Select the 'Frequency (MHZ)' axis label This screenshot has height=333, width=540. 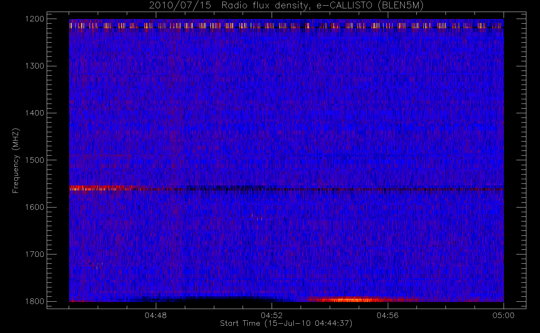16,161
